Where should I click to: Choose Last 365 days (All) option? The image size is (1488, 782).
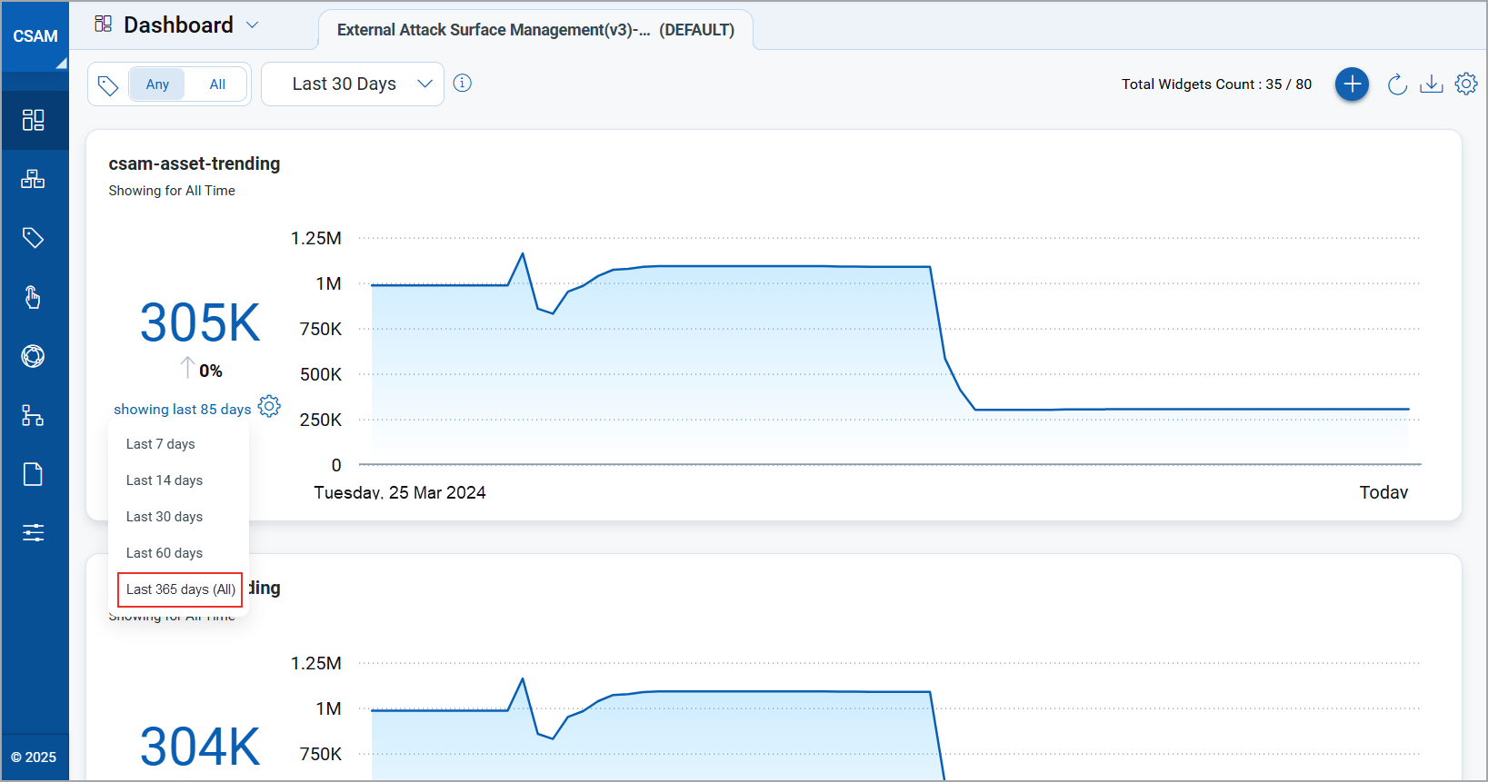pos(180,589)
